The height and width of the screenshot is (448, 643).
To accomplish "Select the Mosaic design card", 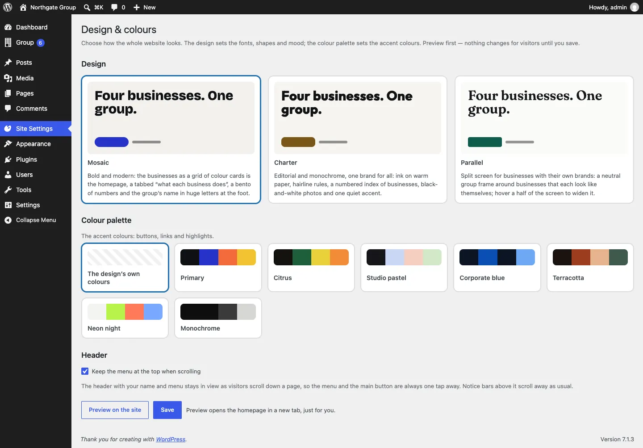I will click(x=171, y=139).
